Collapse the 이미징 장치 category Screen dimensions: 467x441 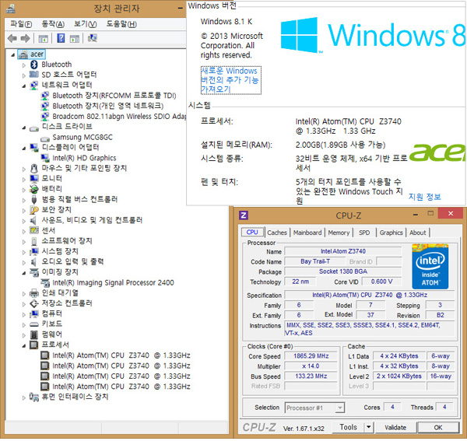(24, 273)
